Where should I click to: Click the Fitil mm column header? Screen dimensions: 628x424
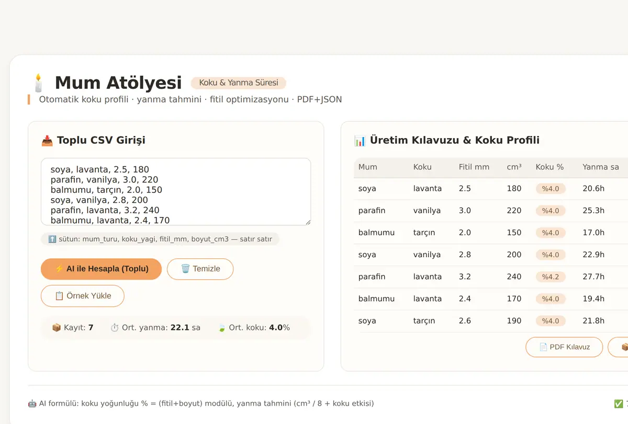coord(474,167)
